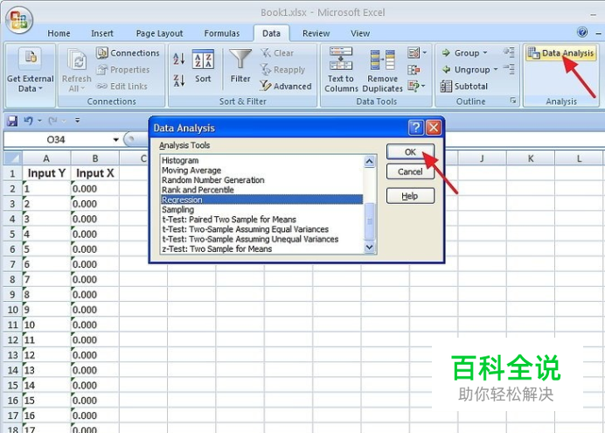The width and height of the screenshot is (605, 433).
Task: Switch to the Insert tab
Action: [102, 33]
